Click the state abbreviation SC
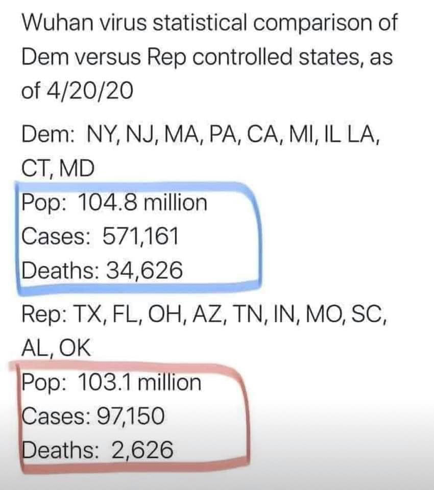 [x=366, y=314]
